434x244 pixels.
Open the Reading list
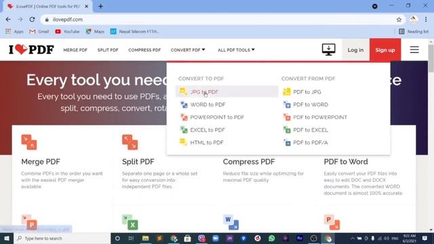pyautogui.click(x=414, y=32)
